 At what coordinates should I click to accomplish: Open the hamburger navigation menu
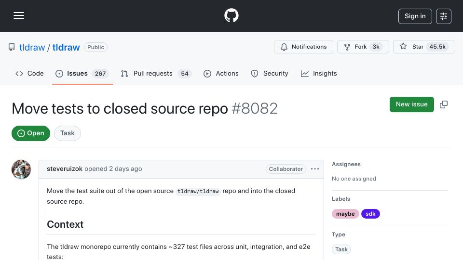point(19,15)
